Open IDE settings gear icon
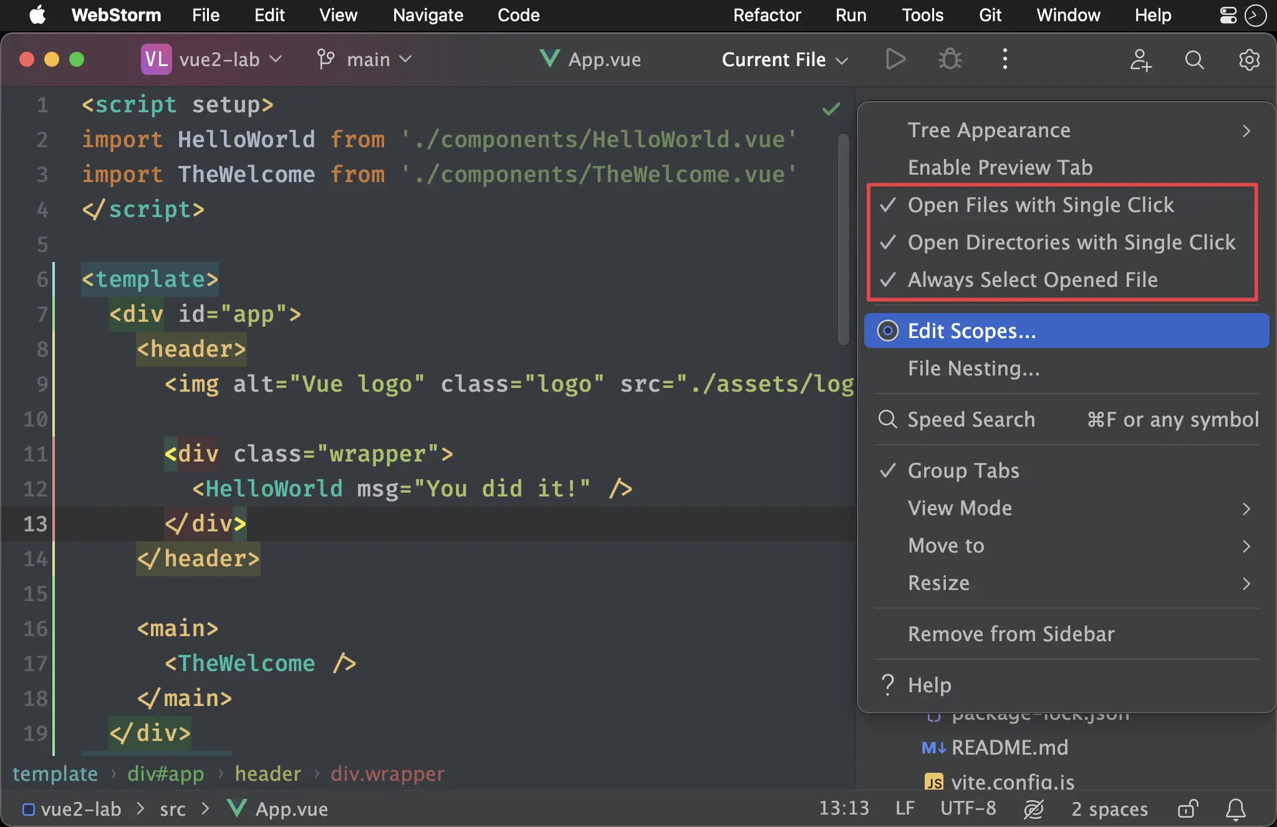 [x=1249, y=60]
